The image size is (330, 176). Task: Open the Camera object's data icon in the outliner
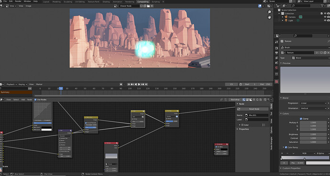pos(300,17)
